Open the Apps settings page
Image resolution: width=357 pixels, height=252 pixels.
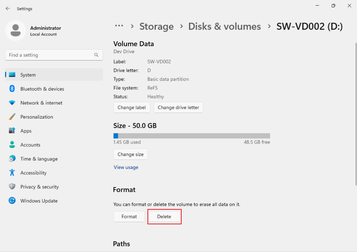click(x=26, y=131)
